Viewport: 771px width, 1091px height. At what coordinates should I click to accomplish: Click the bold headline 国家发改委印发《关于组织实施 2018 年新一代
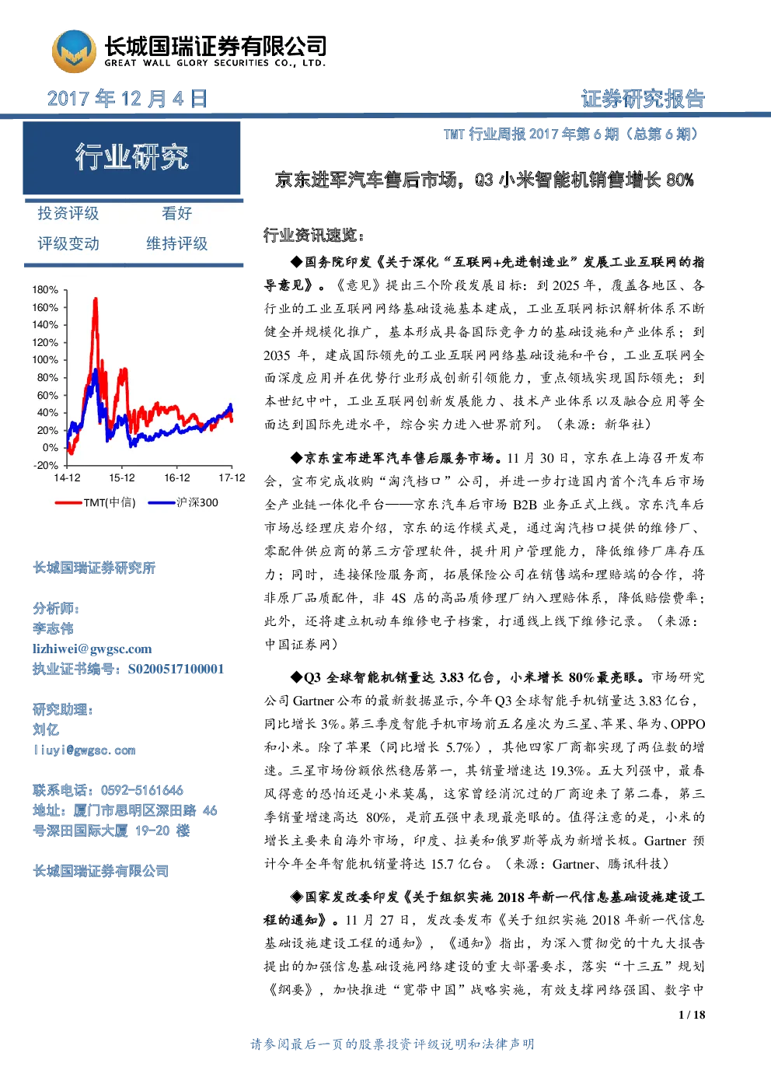[497, 897]
